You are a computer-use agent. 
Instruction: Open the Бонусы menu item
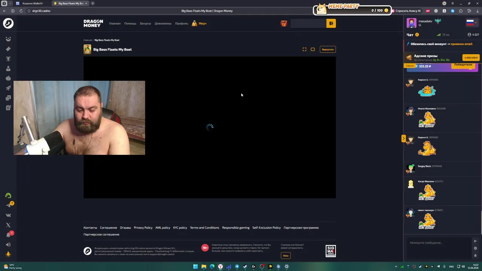[x=145, y=23]
